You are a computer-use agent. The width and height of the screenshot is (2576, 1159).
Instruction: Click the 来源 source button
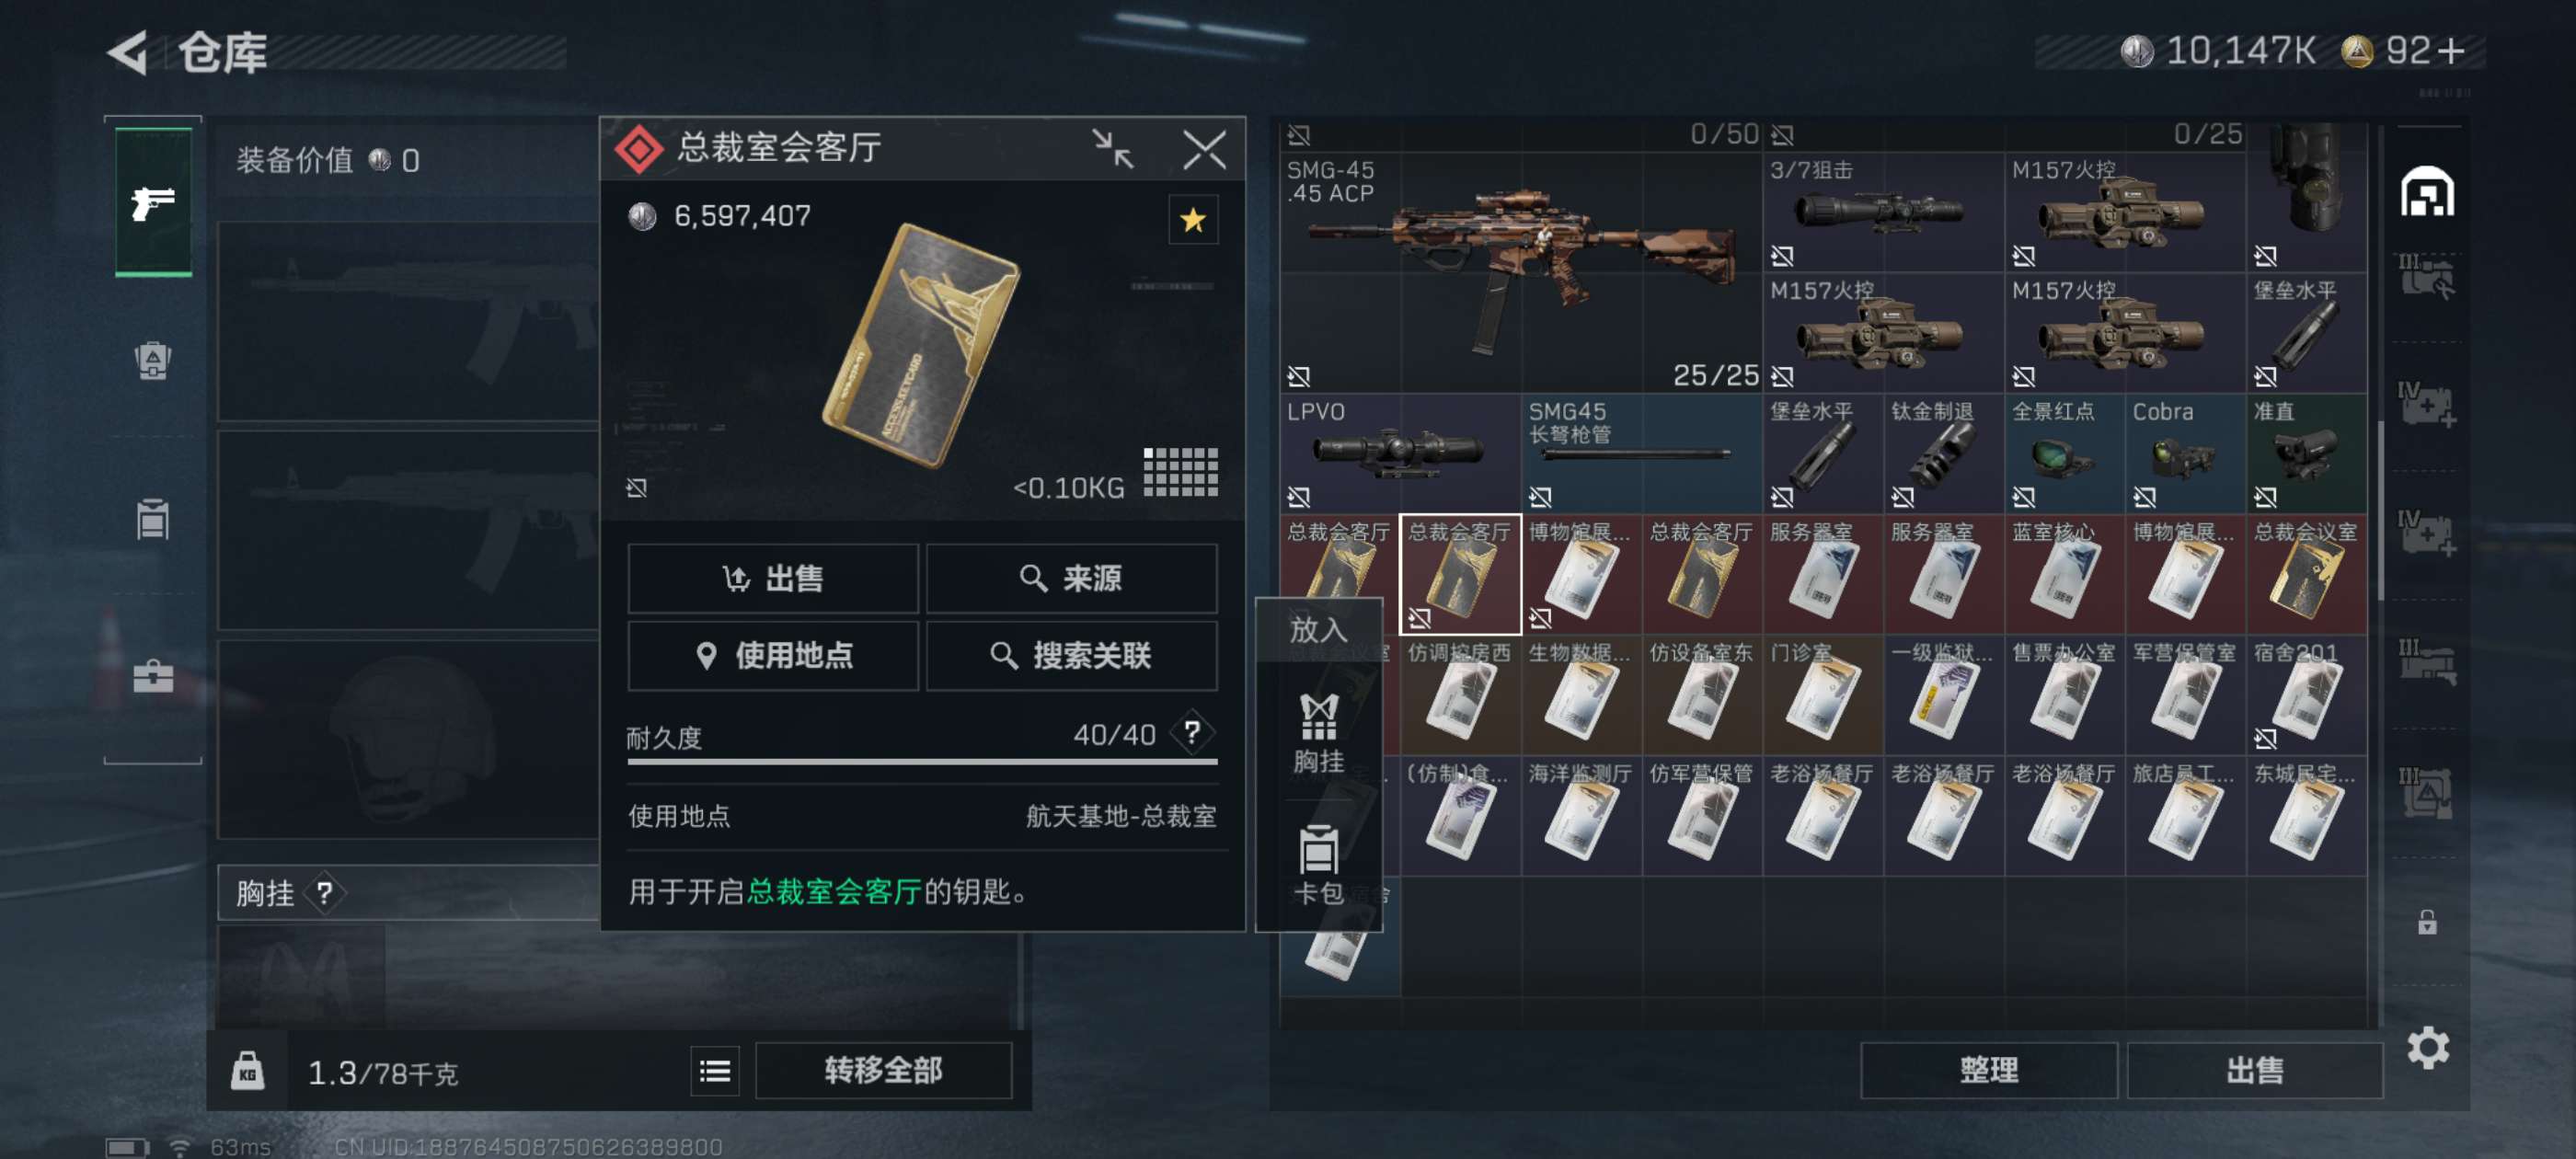pyautogui.click(x=1071, y=578)
